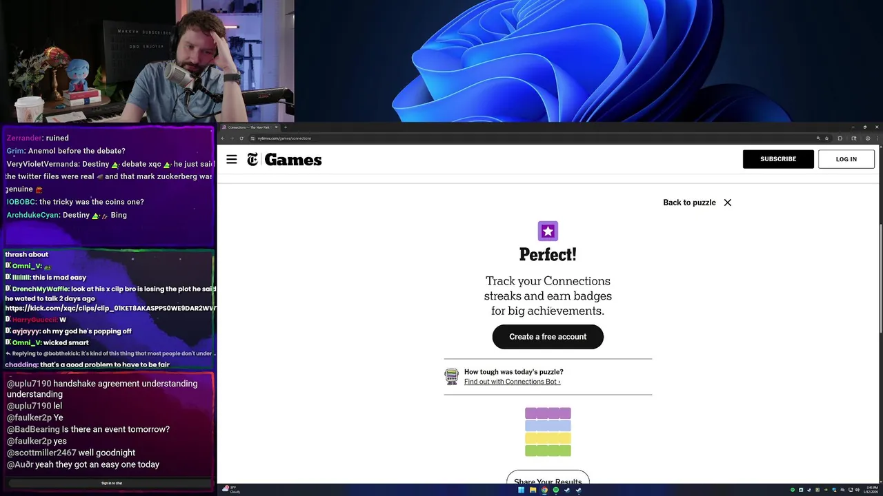The height and width of the screenshot is (496, 883).
Task: Click 'this is mad easy' chat message
Action: (x=46, y=277)
